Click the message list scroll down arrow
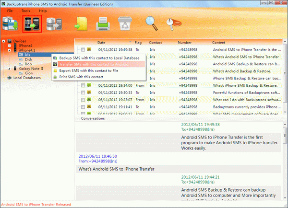The width and height of the screenshot is (288, 208). pyautogui.click(x=285, y=112)
